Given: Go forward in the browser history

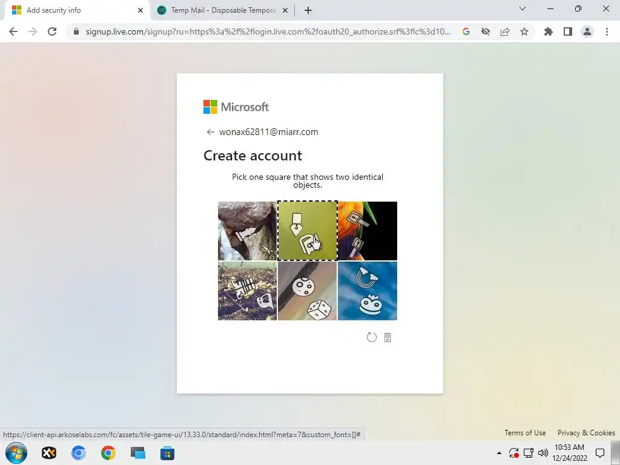Looking at the screenshot, I should tap(33, 31).
